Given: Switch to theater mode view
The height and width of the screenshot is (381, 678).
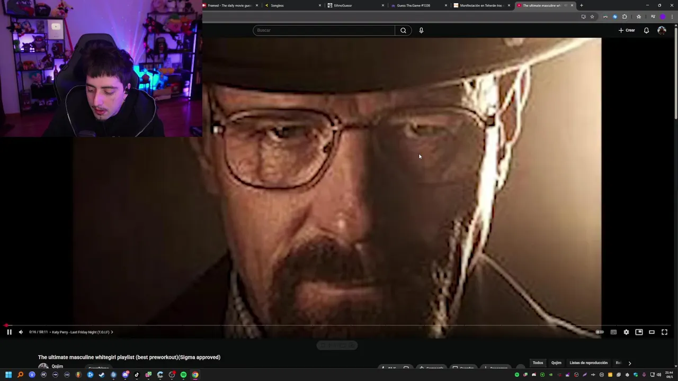Looking at the screenshot, I should [652, 332].
